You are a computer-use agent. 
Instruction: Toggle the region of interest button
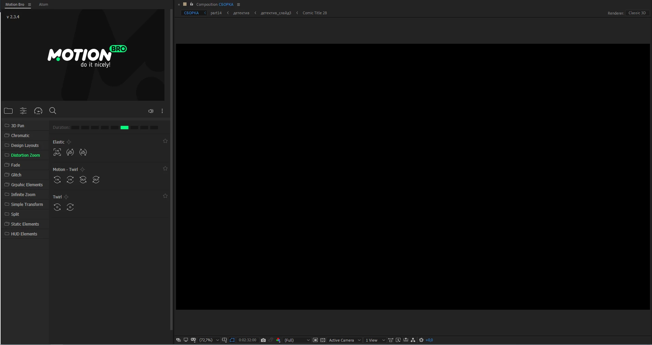[315, 340]
